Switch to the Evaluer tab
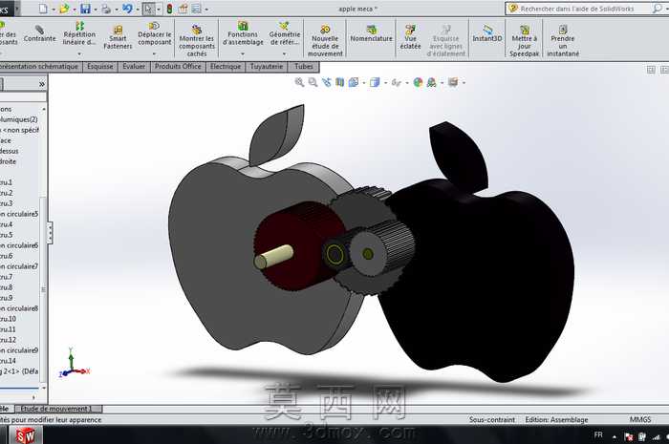 pos(134,67)
